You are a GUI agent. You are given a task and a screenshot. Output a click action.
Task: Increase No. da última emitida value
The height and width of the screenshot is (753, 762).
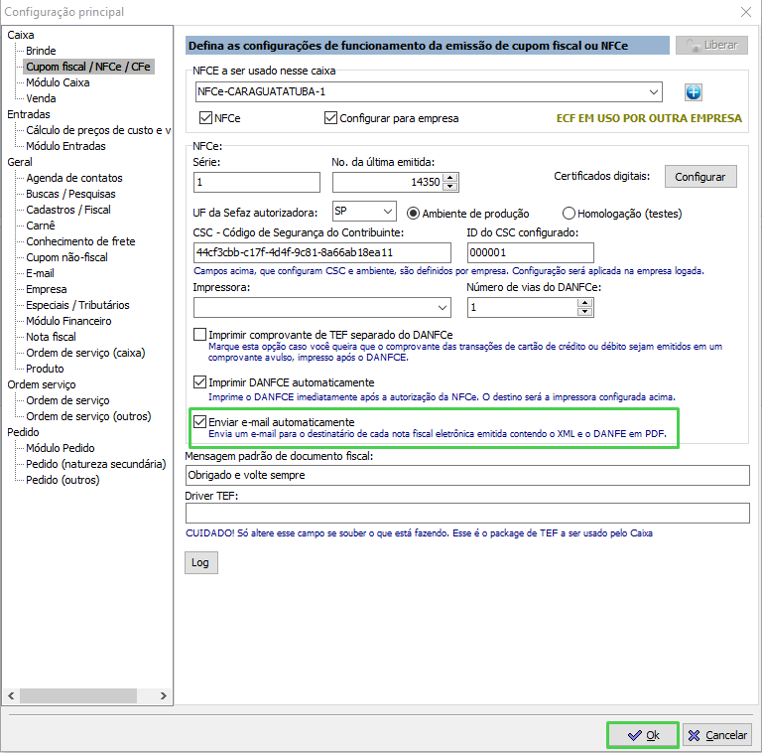coord(450,178)
